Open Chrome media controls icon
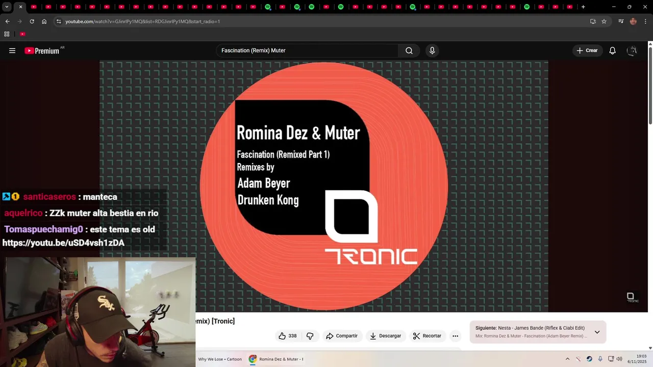The image size is (653, 367). [621, 21]
